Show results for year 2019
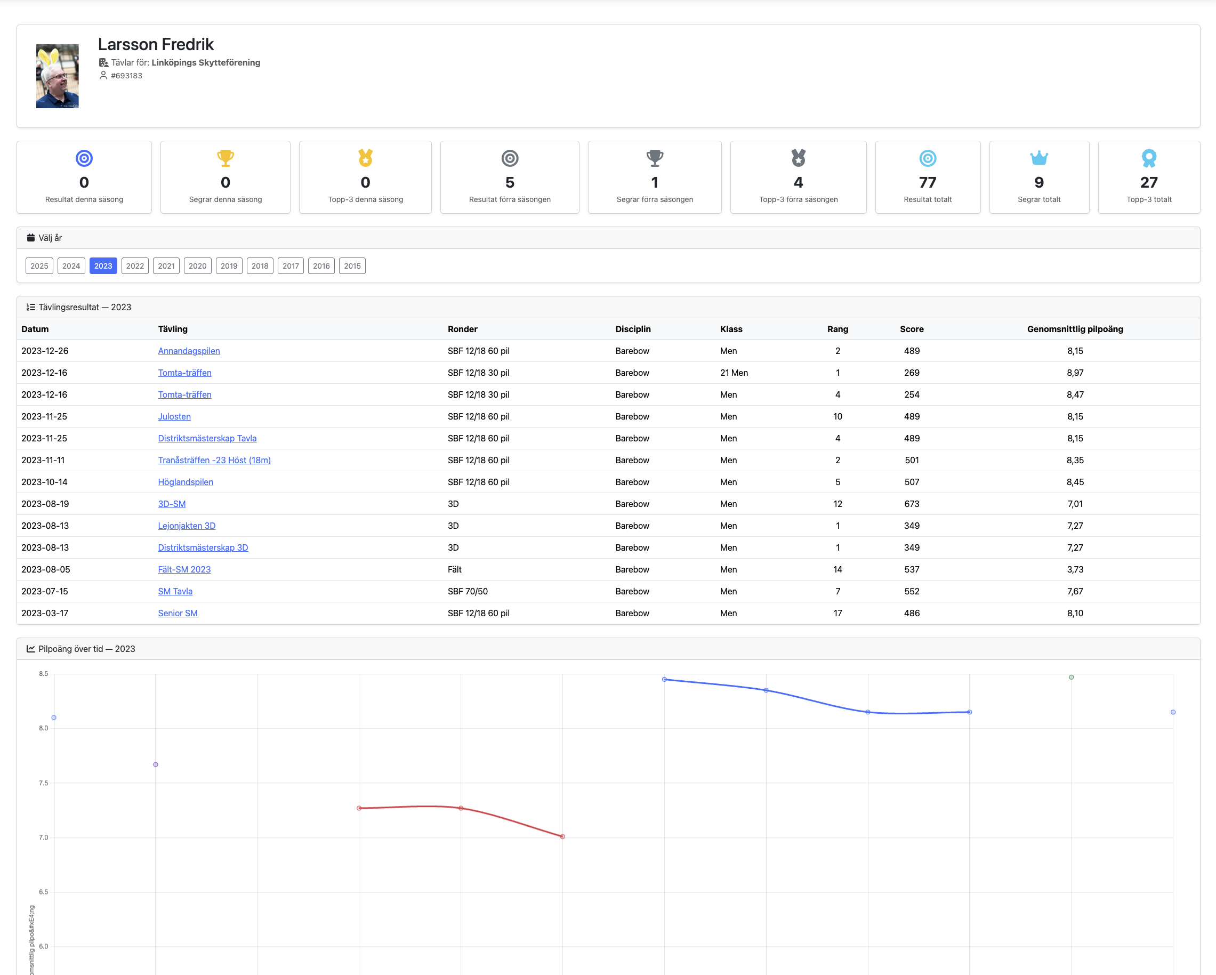 (229, 266)
